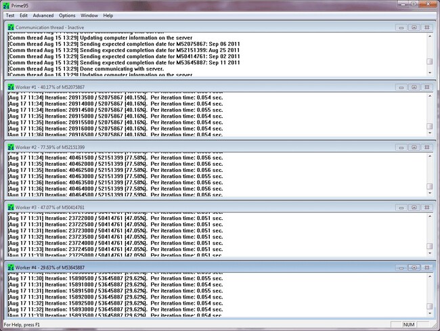Open the Options menu

[x=67, y=16]
